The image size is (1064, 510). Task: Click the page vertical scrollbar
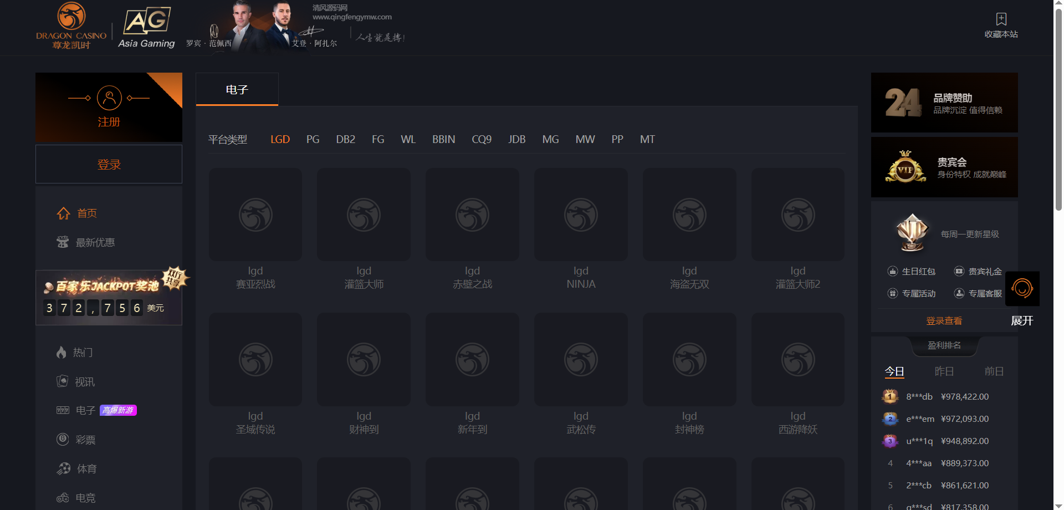[x=1058, y=111]
